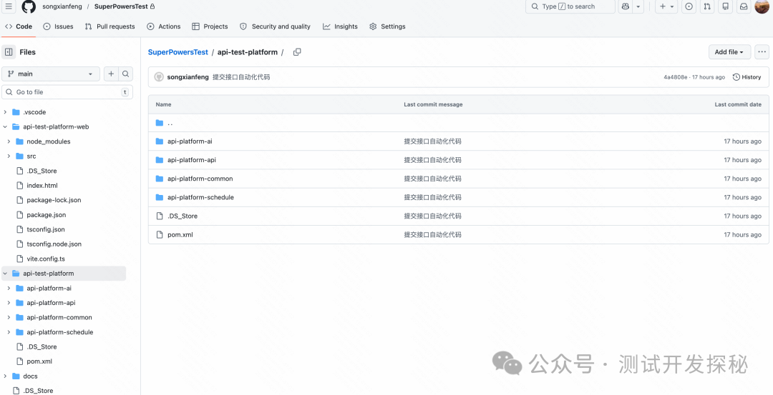The image size is (773, 395).
Task: Click the search magnifier button in sidebar
Action: 126,74
